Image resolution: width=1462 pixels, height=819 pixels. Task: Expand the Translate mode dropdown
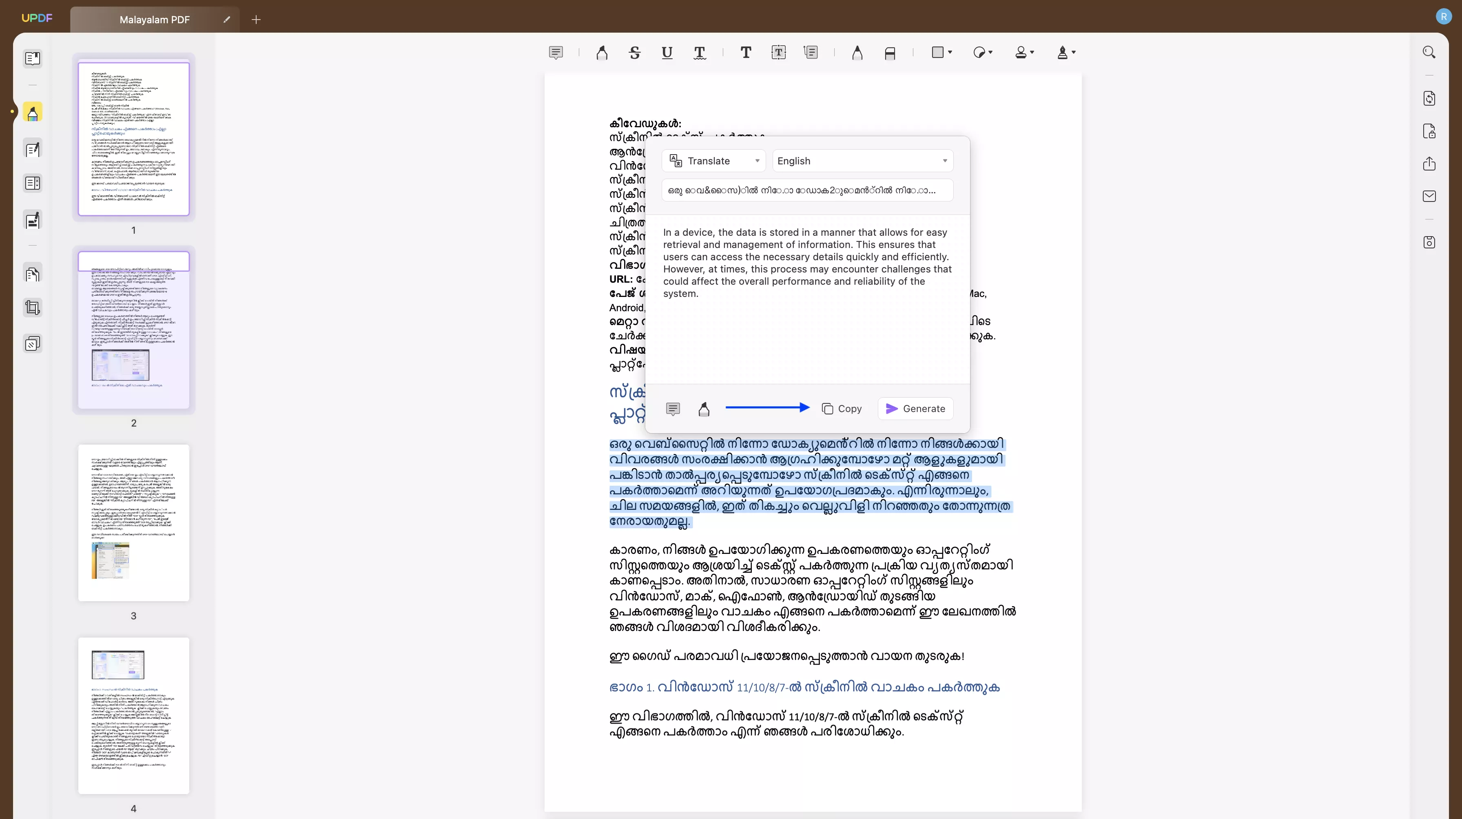tap(713, 161)
